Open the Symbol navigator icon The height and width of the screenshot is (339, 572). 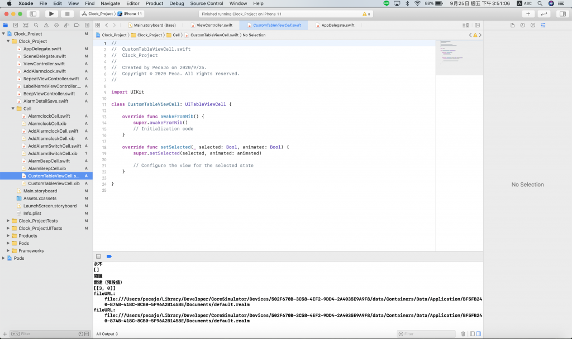(26, 25)
